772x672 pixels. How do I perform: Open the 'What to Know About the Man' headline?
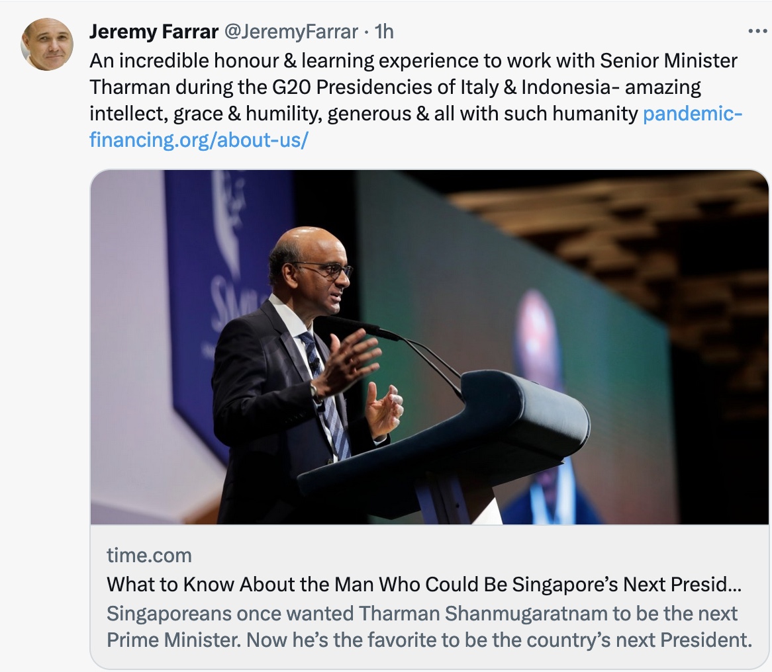[424, 584]
